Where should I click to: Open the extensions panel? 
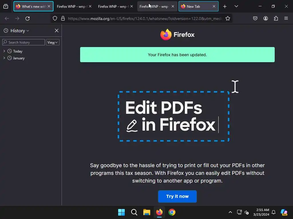pos(276,18)
